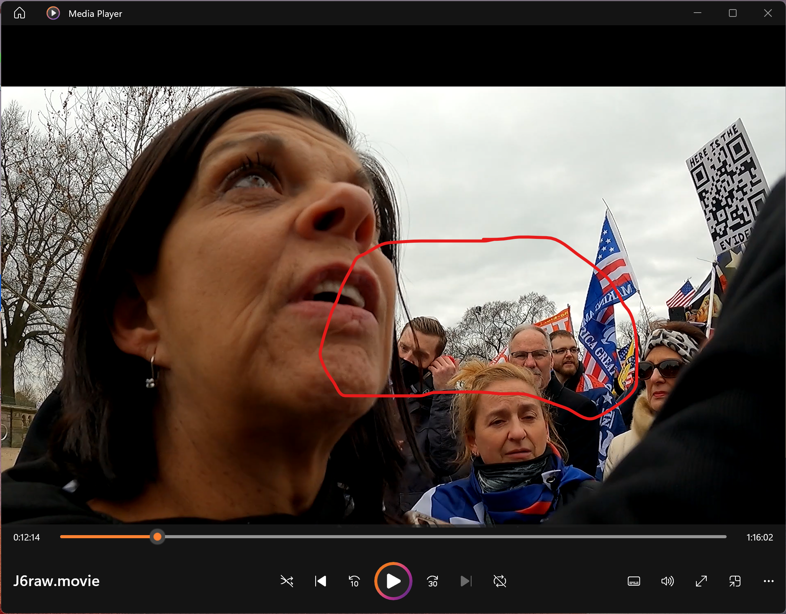Jump to the next track
This screenshot has height=614, width=786.
[466, 581]
